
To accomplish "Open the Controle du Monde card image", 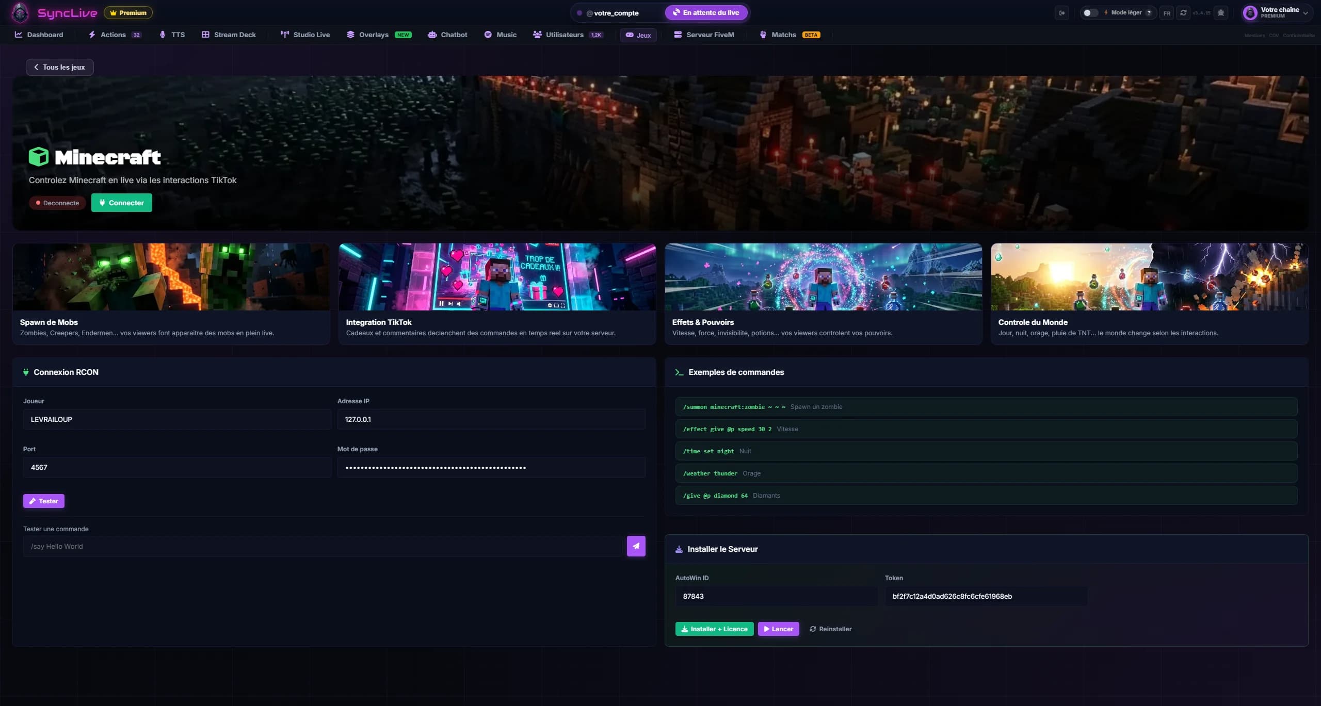I will [x=1150, y=277].
